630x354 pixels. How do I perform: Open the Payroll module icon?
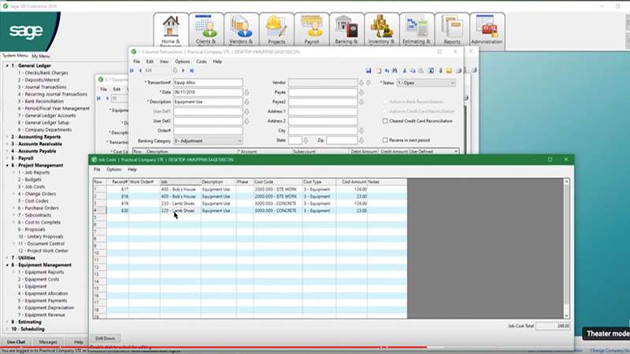(x=311, y=30)
